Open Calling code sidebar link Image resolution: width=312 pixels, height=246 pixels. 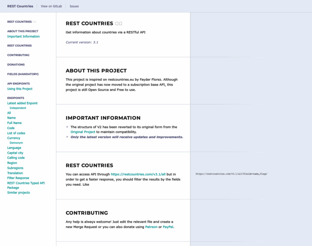16,158
